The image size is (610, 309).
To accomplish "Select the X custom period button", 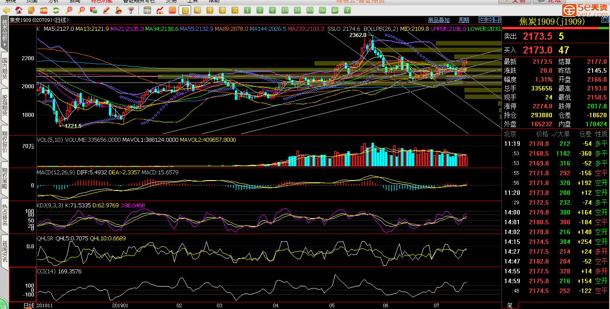I will coord(235,10).
